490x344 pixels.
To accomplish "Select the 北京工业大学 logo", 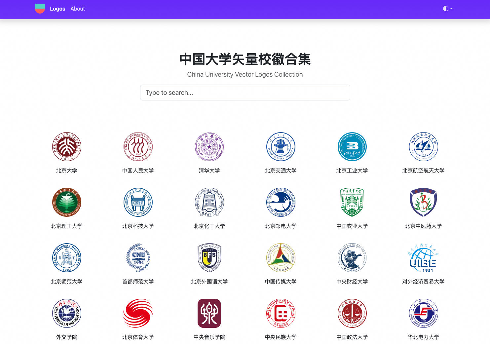I will (352, 147).
